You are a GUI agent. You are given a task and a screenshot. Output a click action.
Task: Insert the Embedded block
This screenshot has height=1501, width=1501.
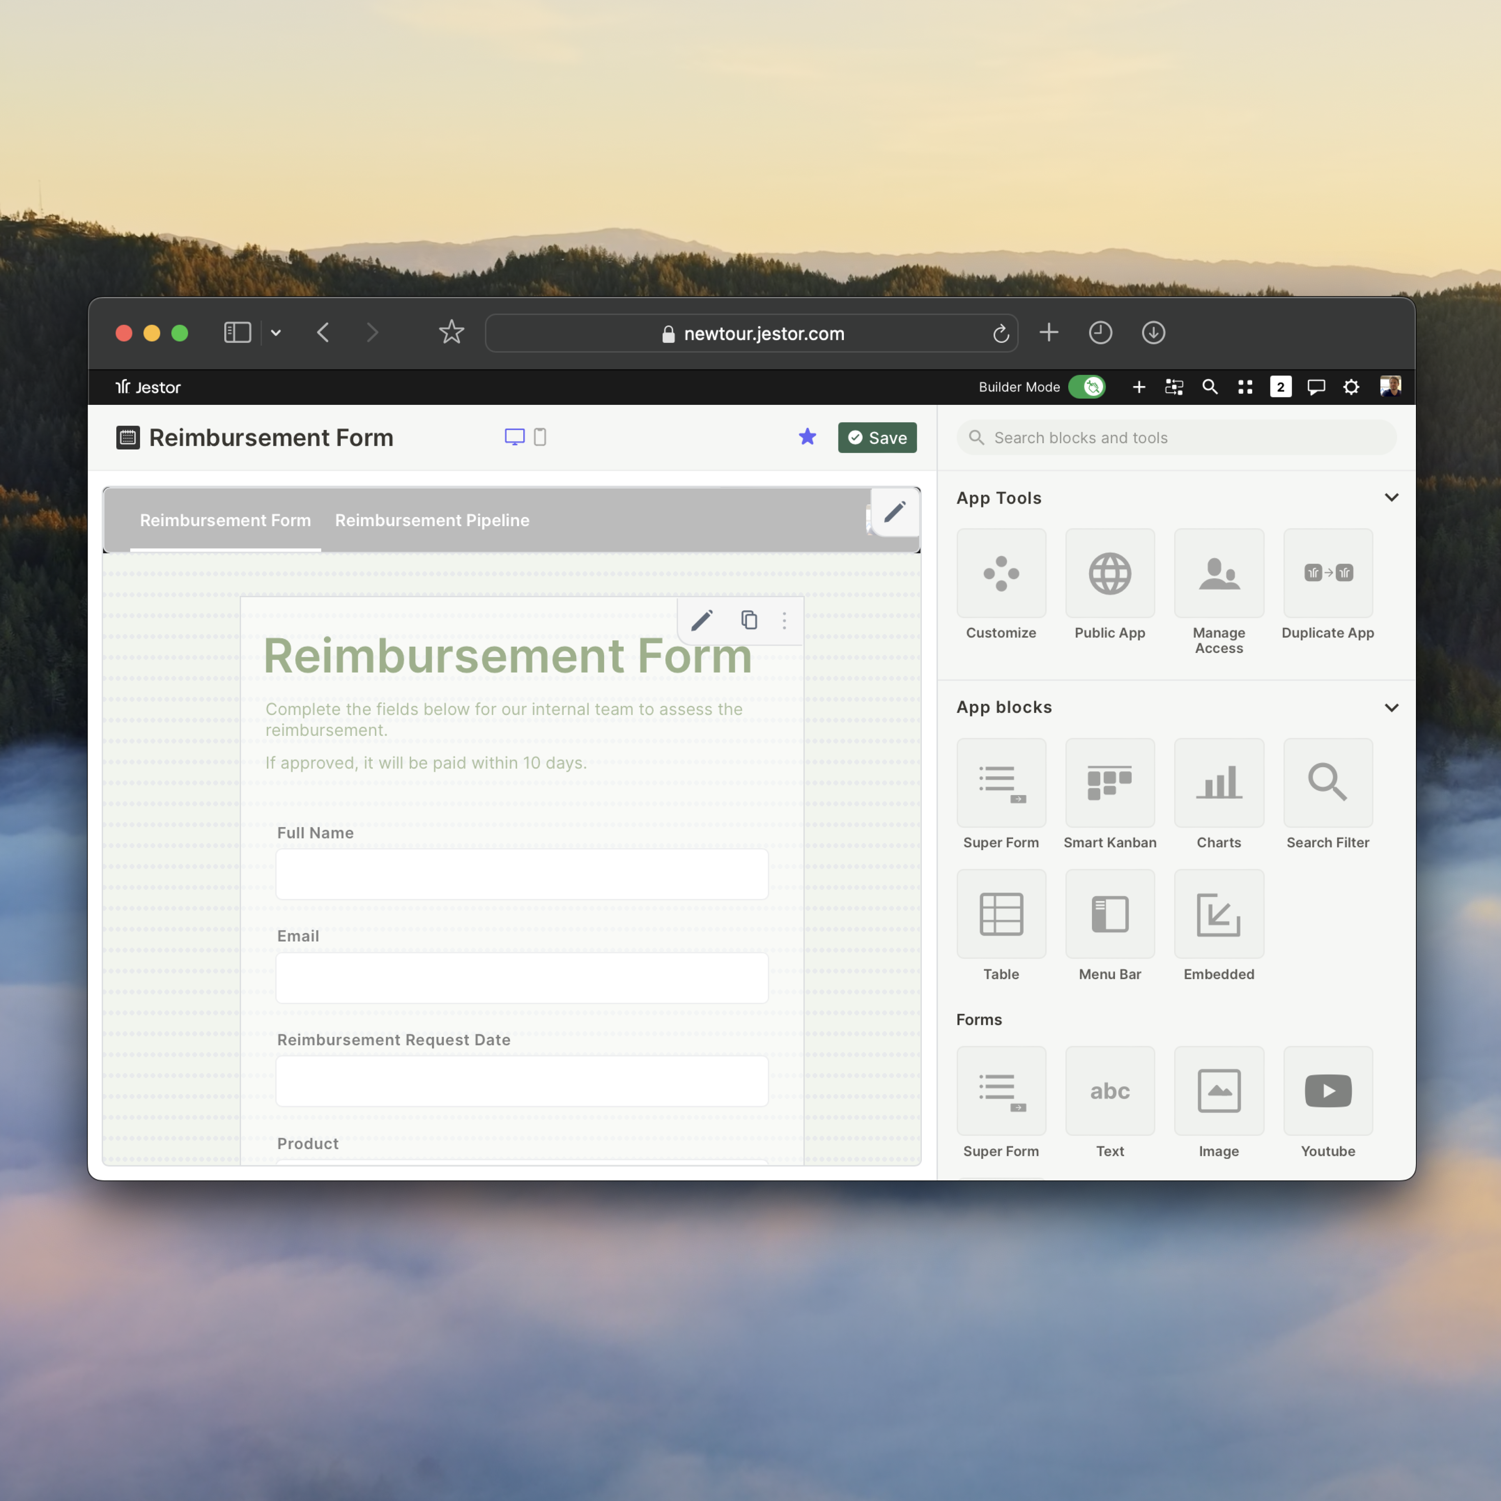point(1218,914)
